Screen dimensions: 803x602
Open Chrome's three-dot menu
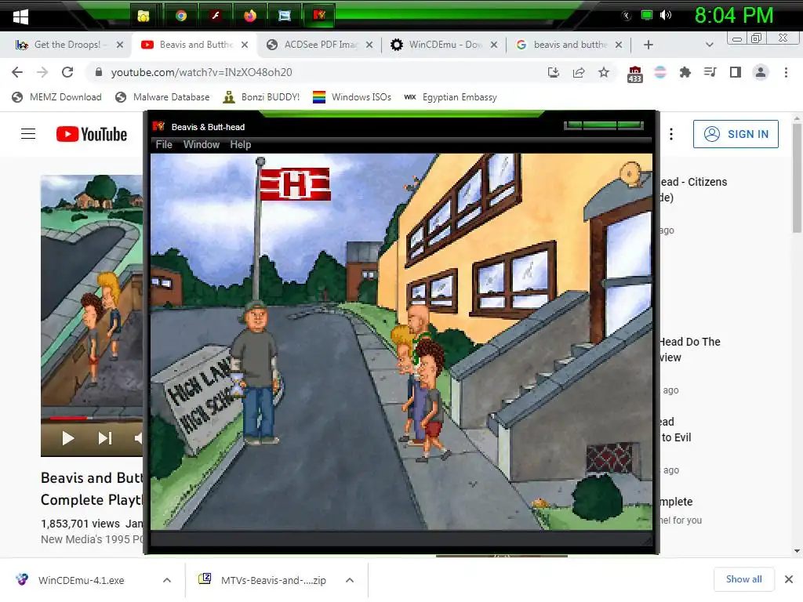[x=786, y=72]
